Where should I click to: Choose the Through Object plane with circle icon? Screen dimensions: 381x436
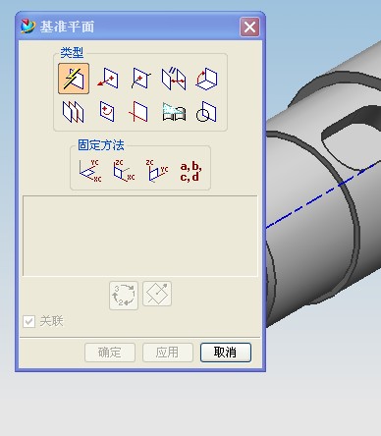[x=206, y=112]
